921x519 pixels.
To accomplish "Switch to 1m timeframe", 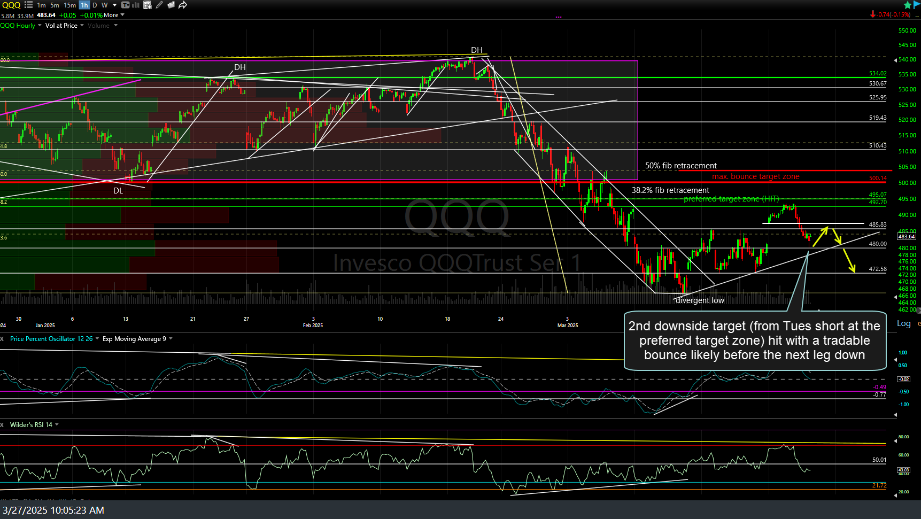I will [x=41, y=5].
